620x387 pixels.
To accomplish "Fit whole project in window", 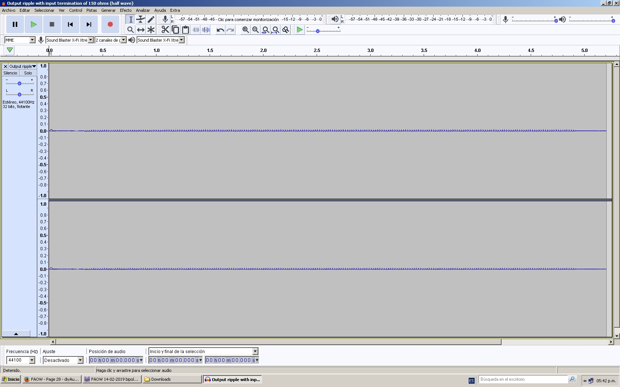I will [275, 29].
